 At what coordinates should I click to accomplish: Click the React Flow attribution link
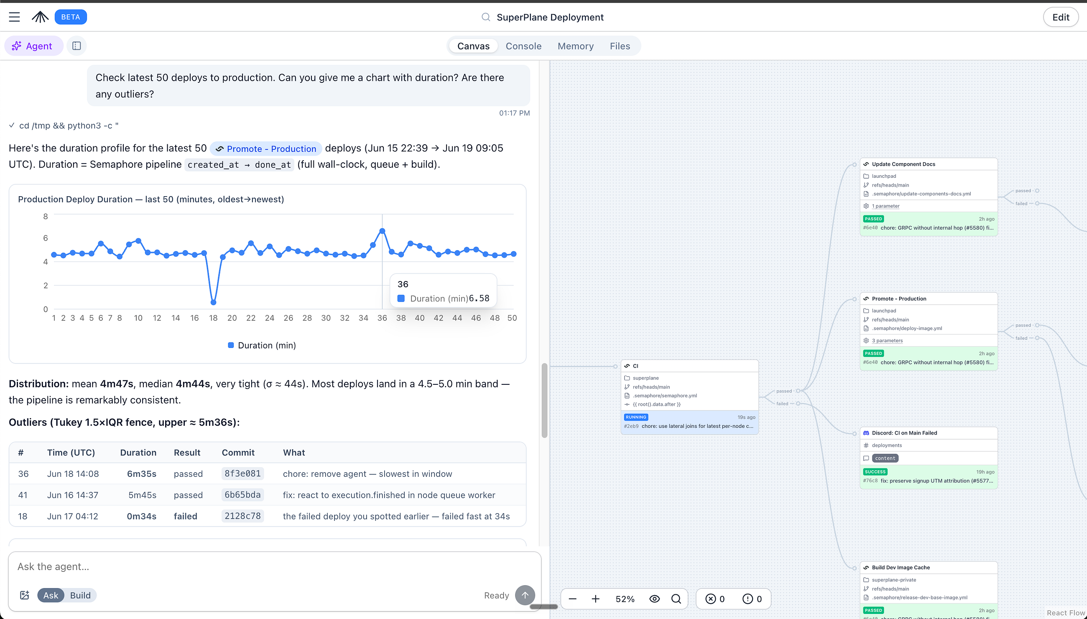[x=1065, y=613]
